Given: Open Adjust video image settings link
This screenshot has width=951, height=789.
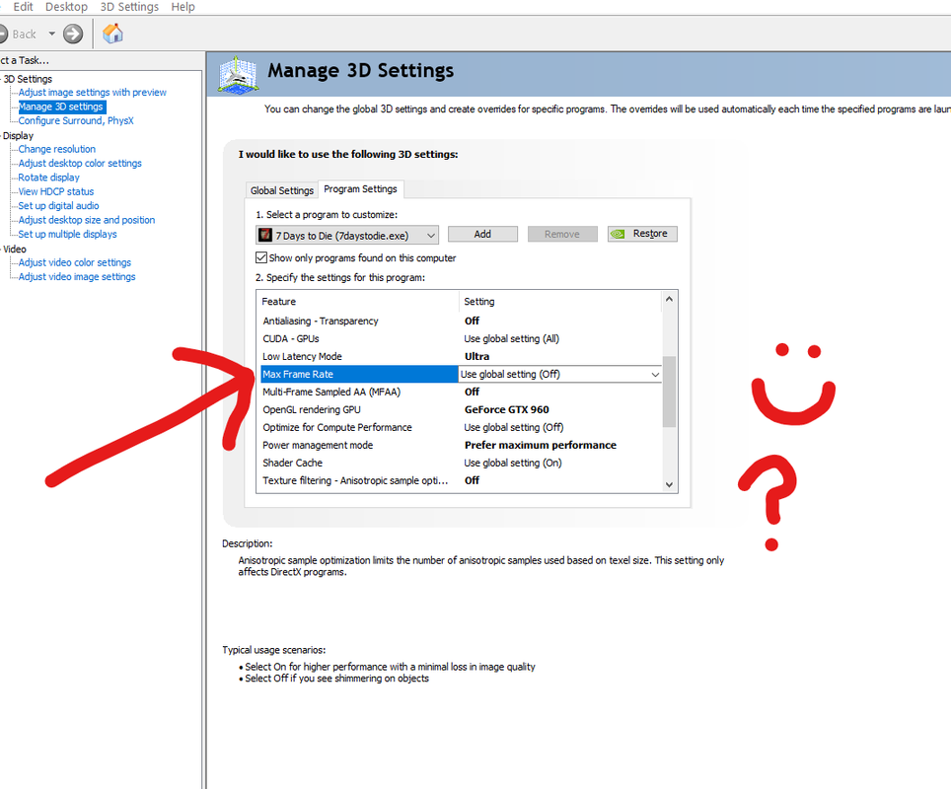Looking at the screenshot, I should click(77, 276).
